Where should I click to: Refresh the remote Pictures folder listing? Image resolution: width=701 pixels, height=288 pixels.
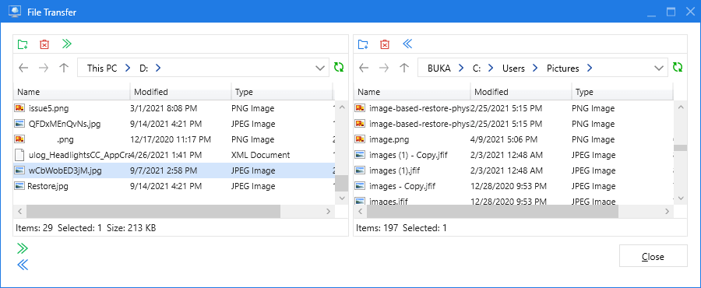click(x=678, y=68)
